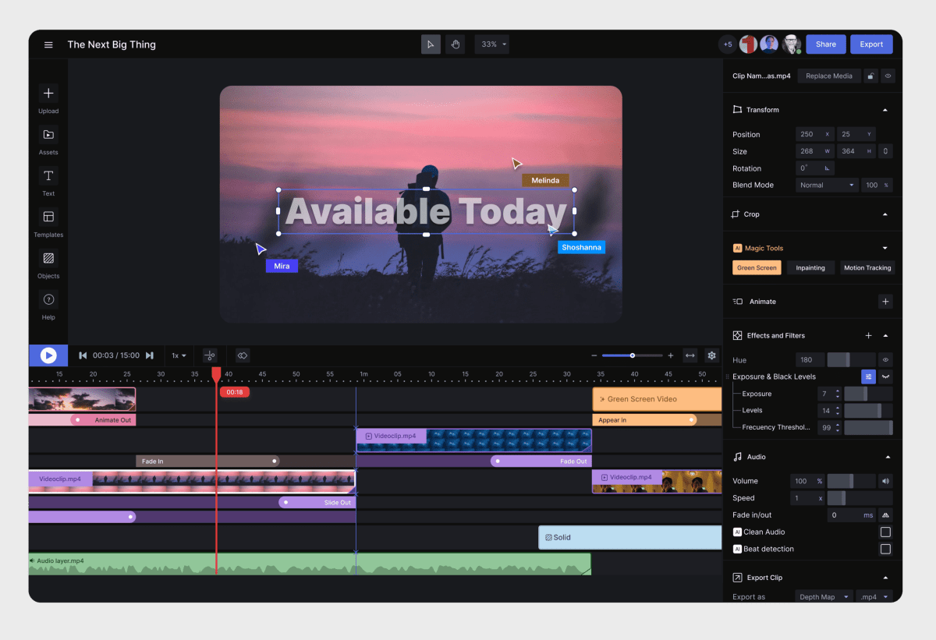Screen dimensions: 936x640
Task: Open the hamburger main menu
Action: (x=48, y=44)
